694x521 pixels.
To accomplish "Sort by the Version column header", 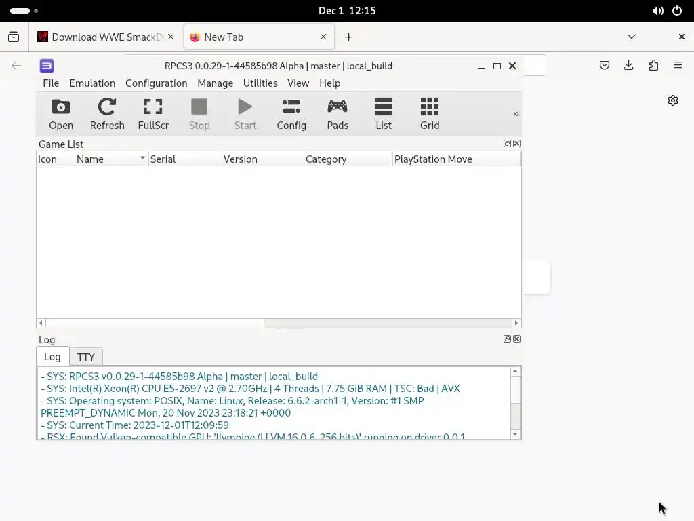I will coord(263,159).
